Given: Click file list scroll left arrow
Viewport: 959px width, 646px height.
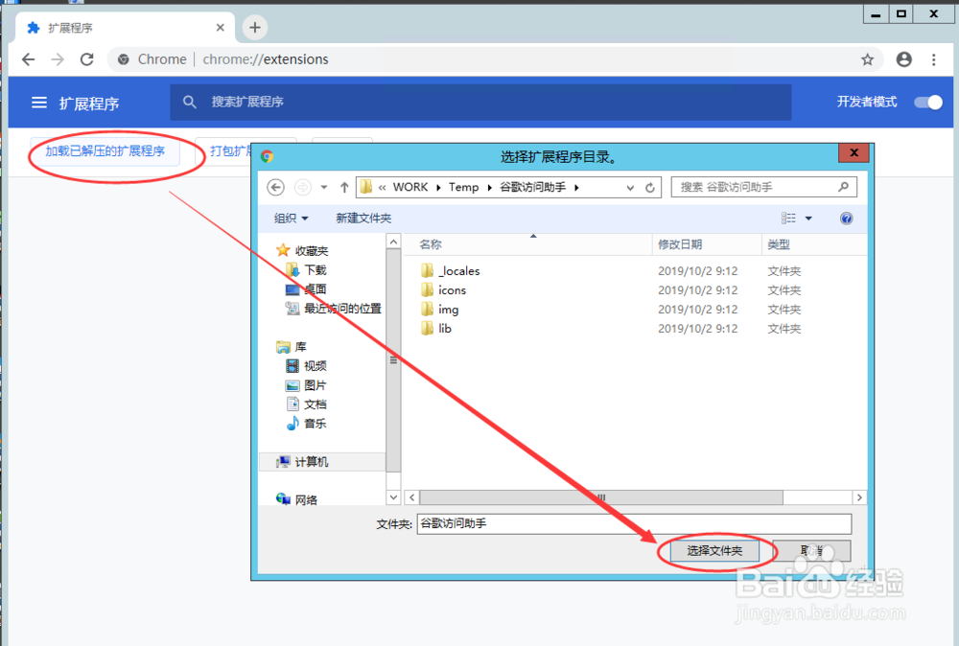Looking at the screenshot, I should (412, 497).
